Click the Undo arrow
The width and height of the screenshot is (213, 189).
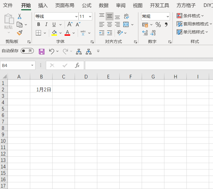(x=52, y=51)
